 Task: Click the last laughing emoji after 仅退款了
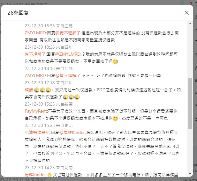77,97
